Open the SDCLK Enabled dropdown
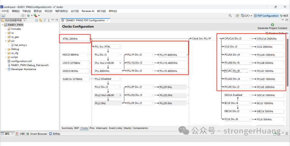 [238, 95]
